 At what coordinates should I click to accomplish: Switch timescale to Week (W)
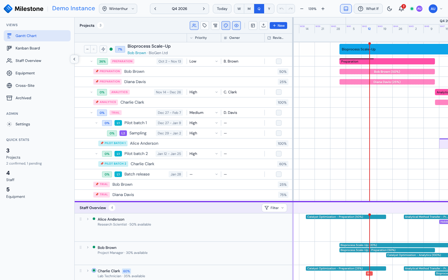click(239, 9)
